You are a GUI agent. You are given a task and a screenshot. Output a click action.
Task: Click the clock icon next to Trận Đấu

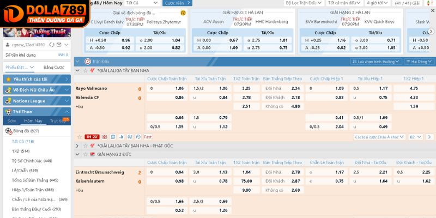(x=88, y=62)
